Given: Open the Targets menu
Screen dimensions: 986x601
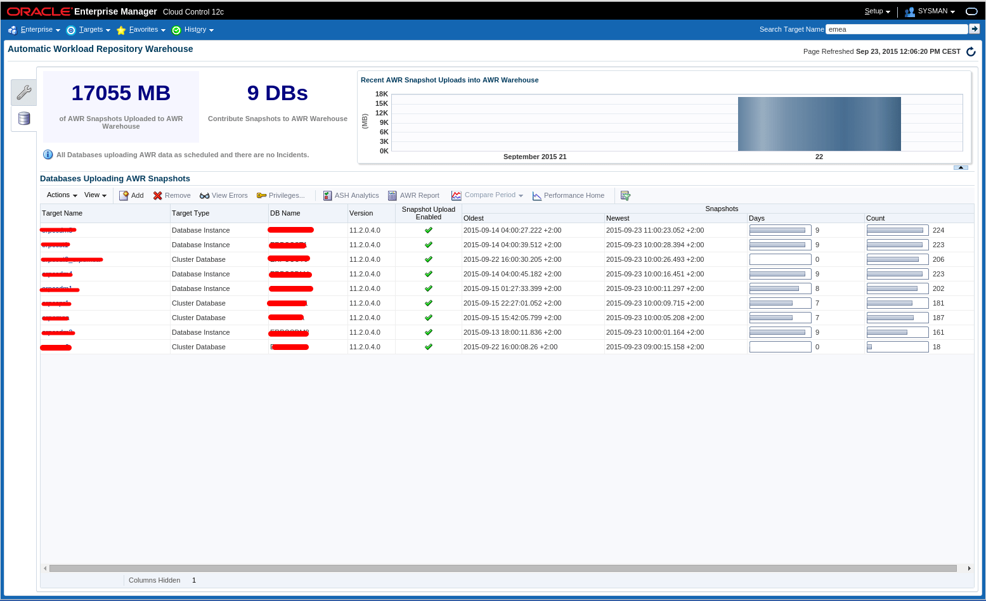Looking at the screenshot, I should [x=89, y=30].
